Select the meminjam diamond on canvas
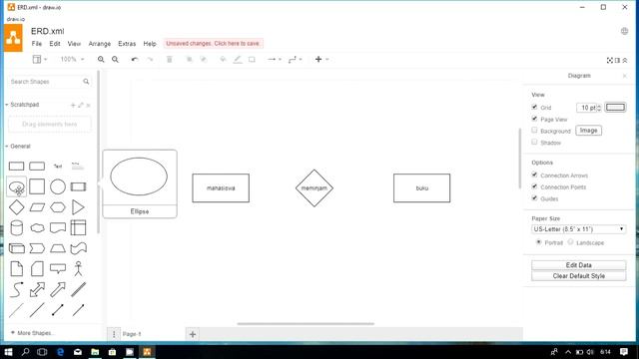This screenshot has width=639, height=359. [x=315, y=188]
